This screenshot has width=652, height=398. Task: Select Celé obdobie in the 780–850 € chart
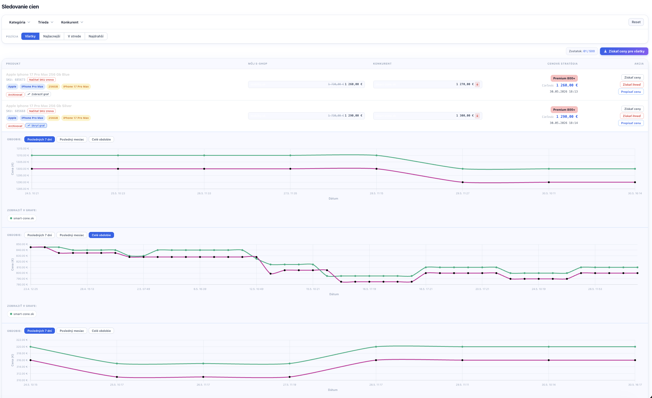(x=101, y=235)
